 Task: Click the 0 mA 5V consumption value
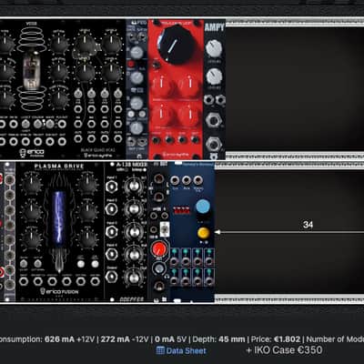point(170,339)
